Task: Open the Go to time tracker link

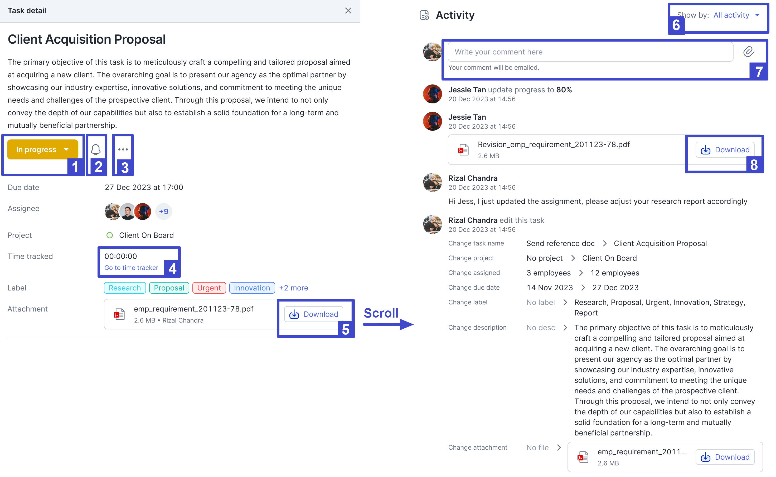Action: click(131, 268)
